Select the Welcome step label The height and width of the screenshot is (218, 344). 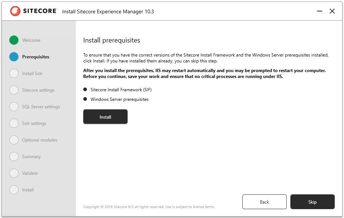(x=31, y=40)
